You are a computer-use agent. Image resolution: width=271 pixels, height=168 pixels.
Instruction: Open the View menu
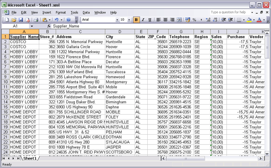click(34, 13)
